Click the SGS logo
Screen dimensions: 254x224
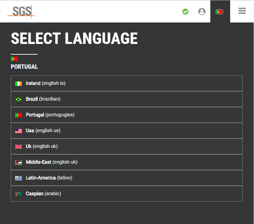[x=21, y=11]
